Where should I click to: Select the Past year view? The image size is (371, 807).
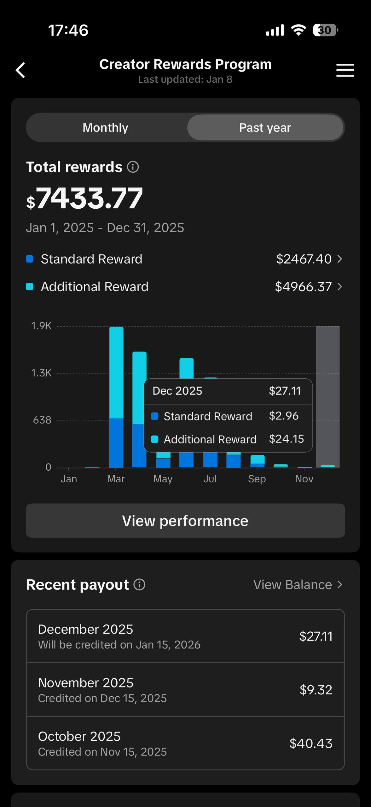click(265, 128)
